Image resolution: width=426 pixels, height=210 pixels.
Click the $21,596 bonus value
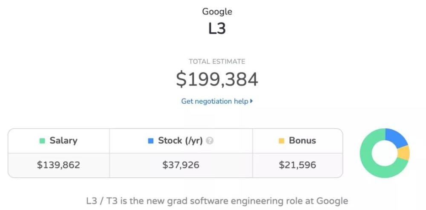pyautogui.click(x=297, y=165)
